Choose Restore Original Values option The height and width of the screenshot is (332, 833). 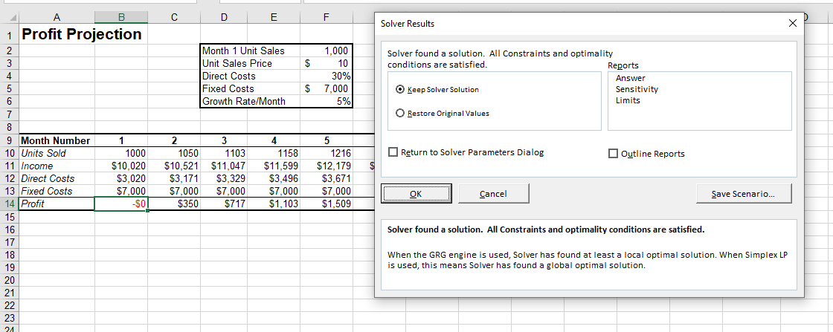click(402, 113)
